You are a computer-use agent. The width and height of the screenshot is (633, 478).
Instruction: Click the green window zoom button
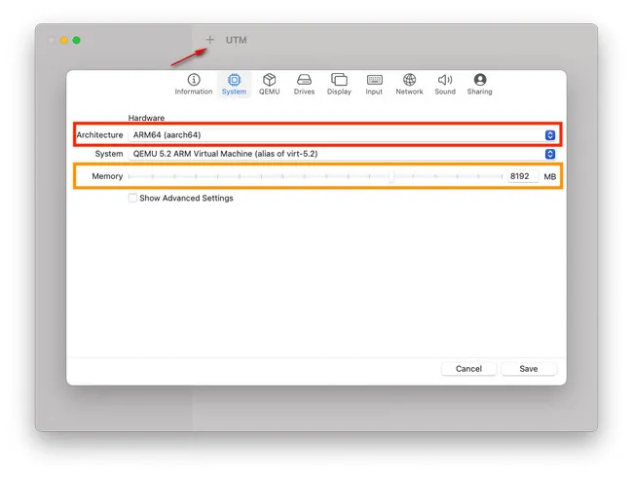pyautogui.click(x=77, y=40)
